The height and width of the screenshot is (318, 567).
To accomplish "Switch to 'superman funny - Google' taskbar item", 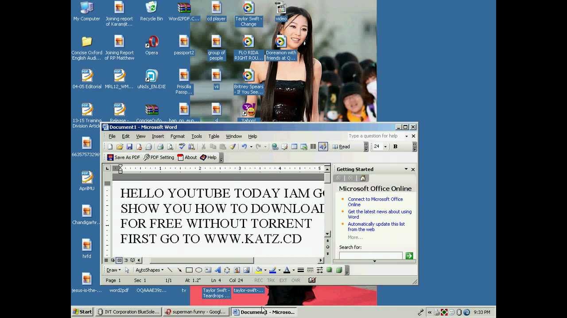I will click(195, 312).
